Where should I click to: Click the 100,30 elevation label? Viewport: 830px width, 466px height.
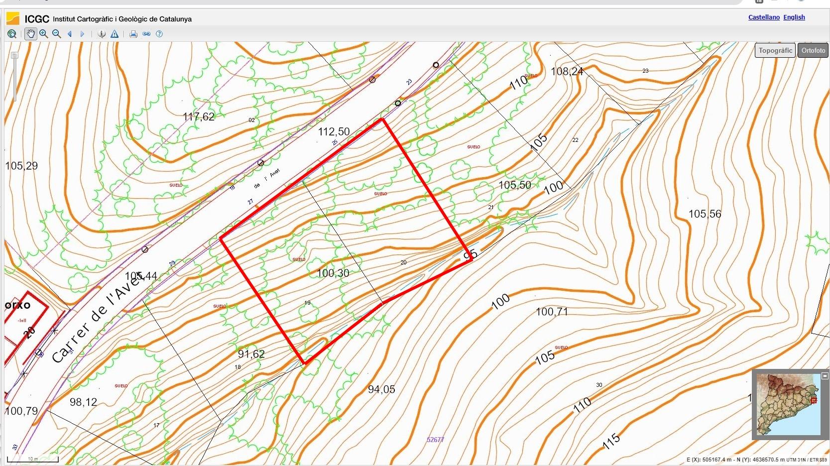[x=333, y=273]
